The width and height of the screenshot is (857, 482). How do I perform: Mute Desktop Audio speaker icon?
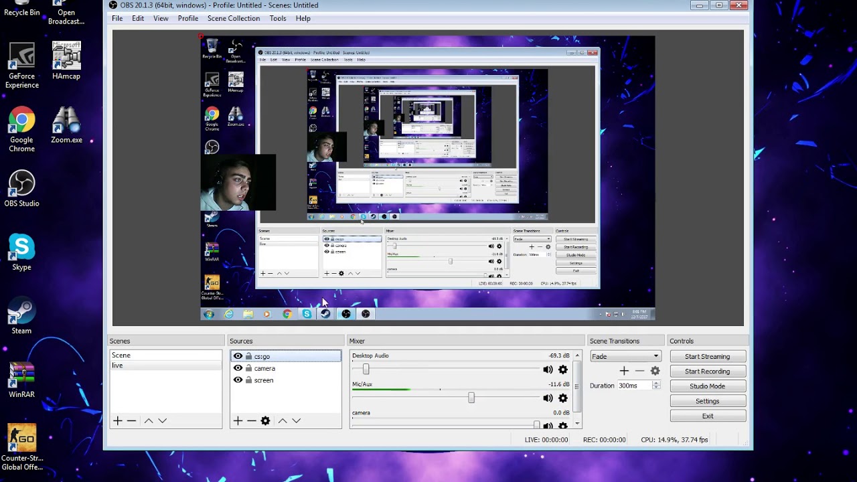pos(548,370)
